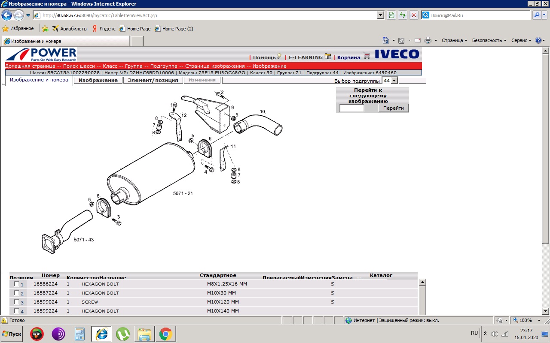The width and height of the screenshot is (550, 343).
Task: Click the Read mail envelope icon
Action: (x=417, y=40)
